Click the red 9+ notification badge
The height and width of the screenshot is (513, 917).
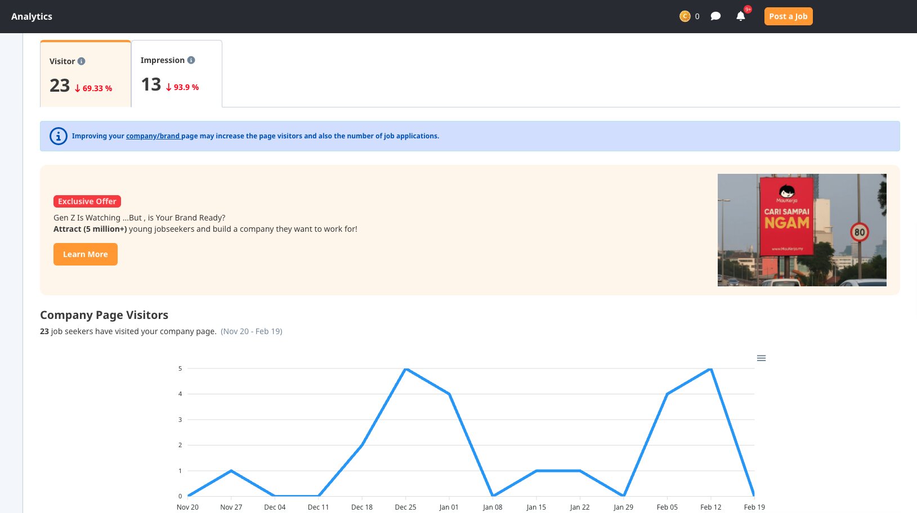click(x=748, y=10)
